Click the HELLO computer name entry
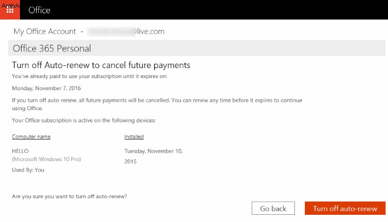The width and height of the screenshot is (388, 222). 21,151
